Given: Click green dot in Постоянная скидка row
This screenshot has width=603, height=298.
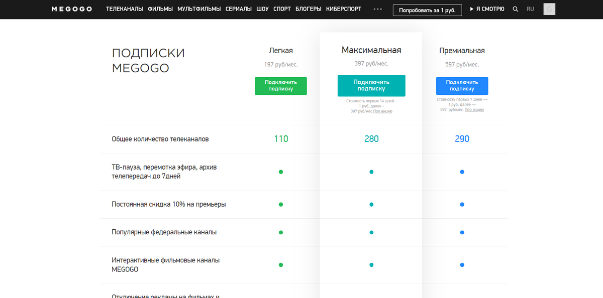Looking at the screenshot, I should click(281, 204).
